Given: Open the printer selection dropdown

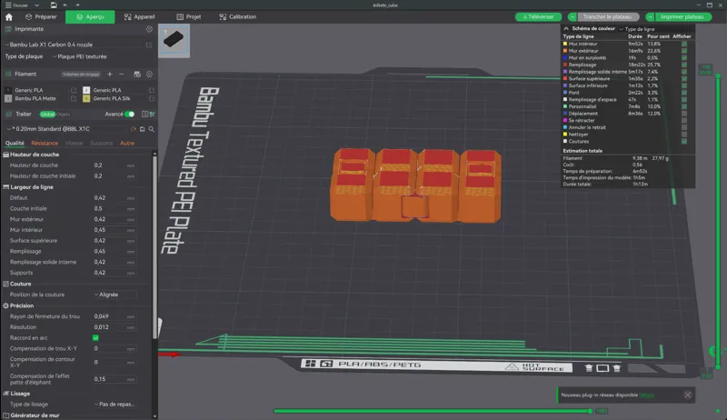Looking at the screenshot, I should coord(75,45).
